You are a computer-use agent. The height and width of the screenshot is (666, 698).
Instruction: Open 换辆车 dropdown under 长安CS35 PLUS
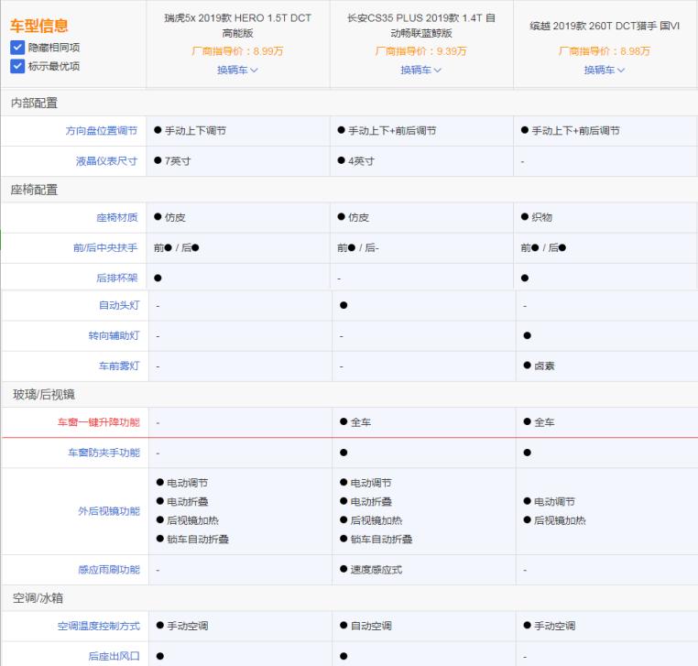(420, 70)
